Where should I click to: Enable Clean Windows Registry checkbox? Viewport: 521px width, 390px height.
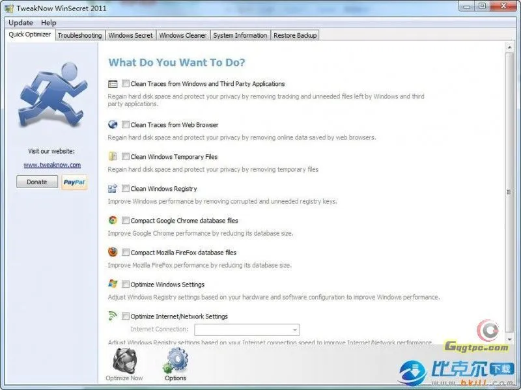coord(126,189)
